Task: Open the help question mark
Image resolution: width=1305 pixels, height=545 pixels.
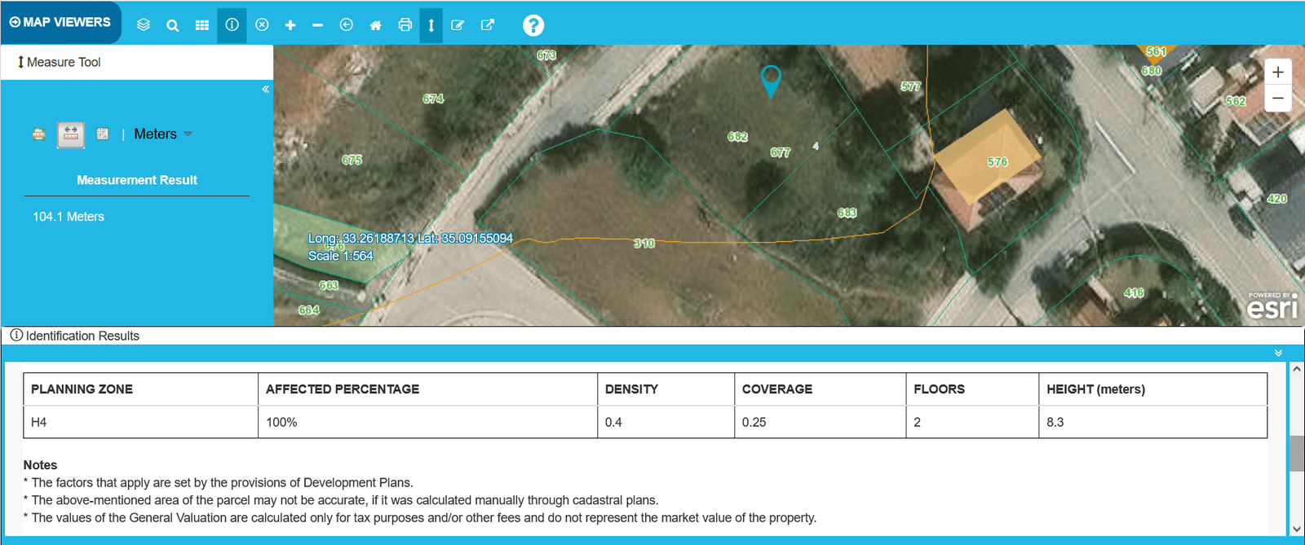Action: [533, 25]
